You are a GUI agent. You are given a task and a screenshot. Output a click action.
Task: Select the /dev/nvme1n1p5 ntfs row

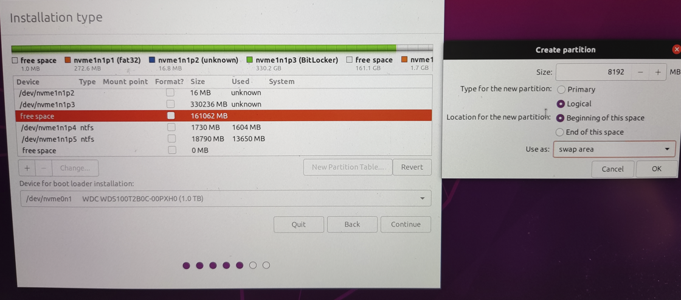224,139
